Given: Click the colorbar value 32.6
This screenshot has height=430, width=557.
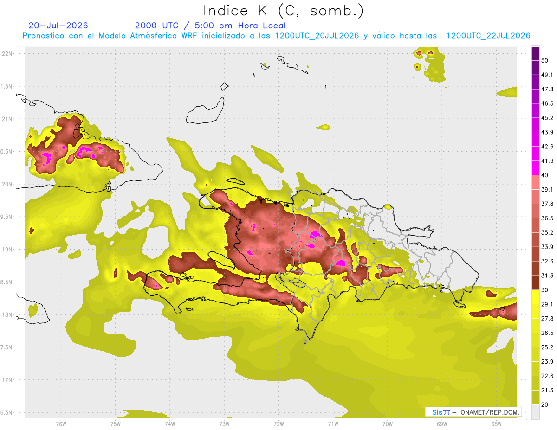Looking at the screenshot, I should coord(548,261).
